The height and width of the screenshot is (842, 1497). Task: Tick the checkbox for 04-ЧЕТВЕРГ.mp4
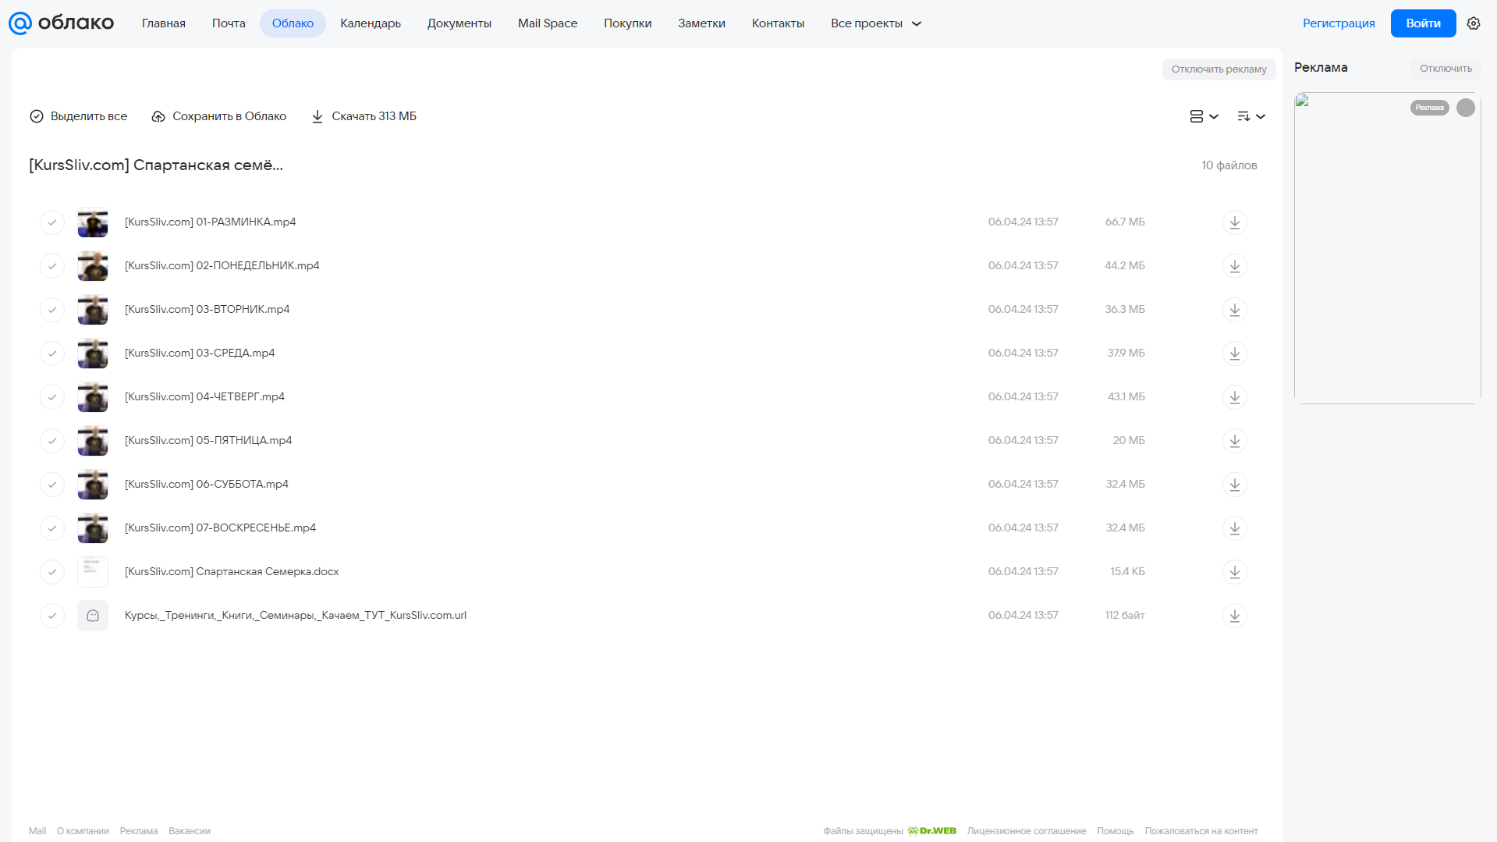point(52,397)
